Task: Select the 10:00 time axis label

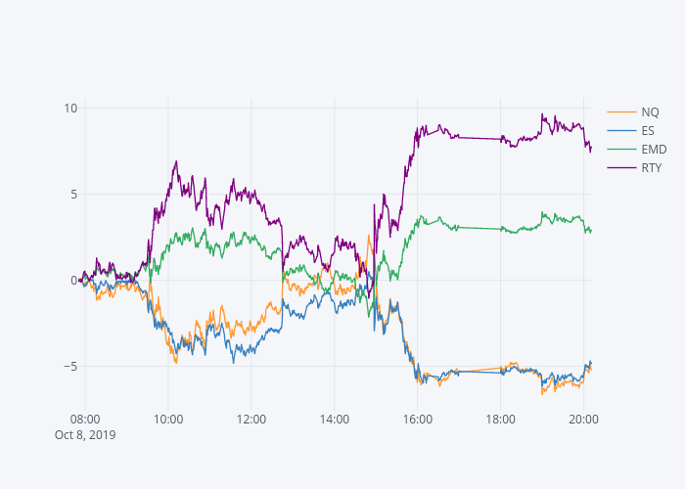Action: (x=168, y=420)
